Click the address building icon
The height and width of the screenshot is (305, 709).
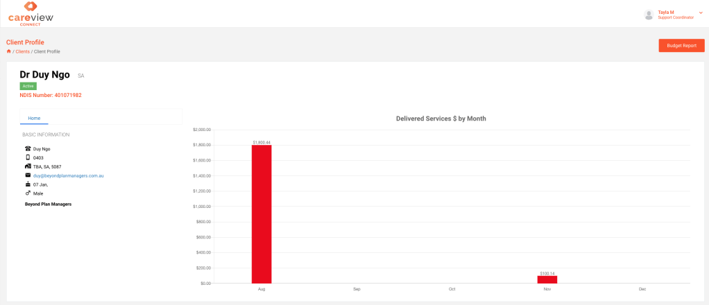(x=28, y=166)
